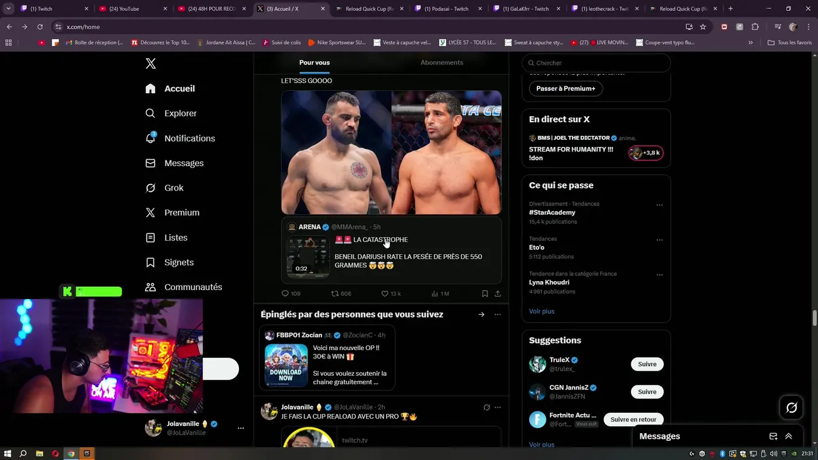
Task: Follow TruleX with Suivre button
Action: click(x=647, y=364)
